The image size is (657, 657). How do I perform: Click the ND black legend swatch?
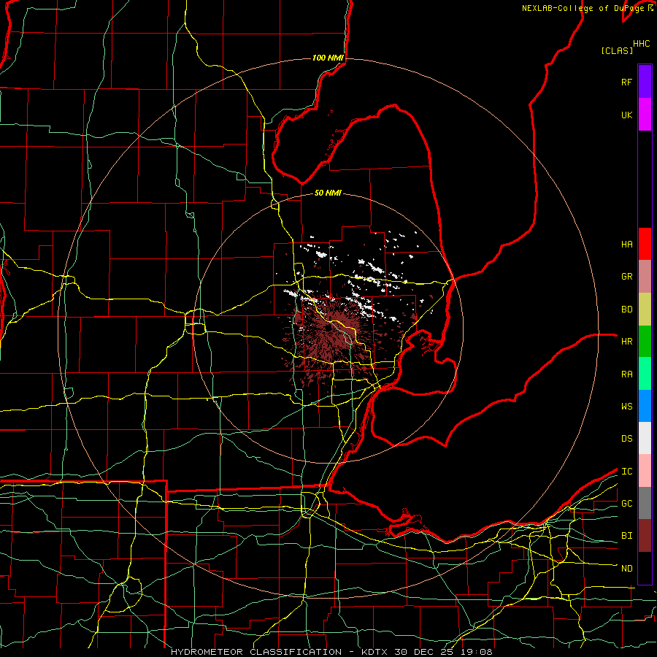(x=645, y=568)
